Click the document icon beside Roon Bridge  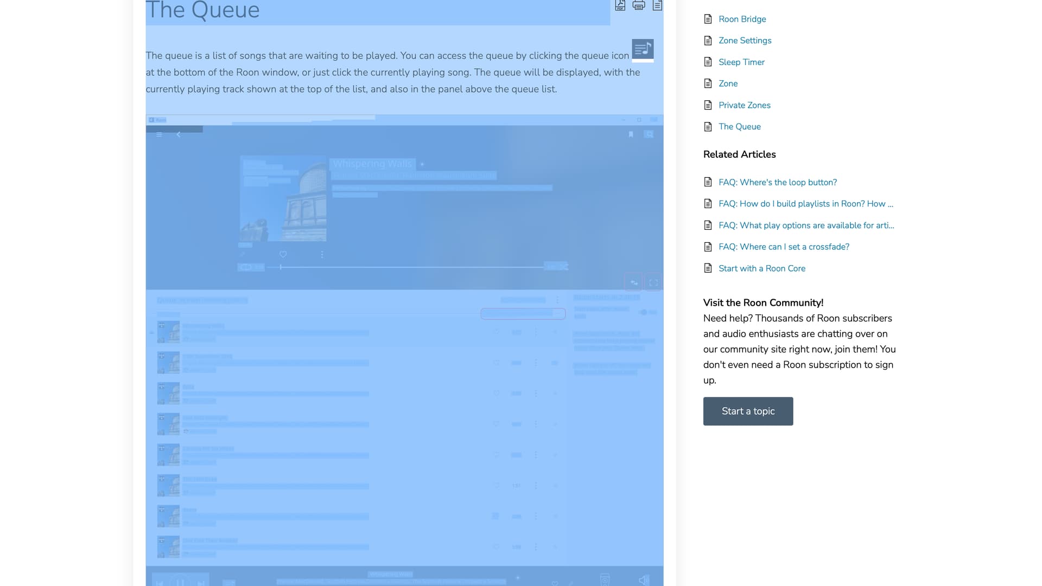point(708,19)
